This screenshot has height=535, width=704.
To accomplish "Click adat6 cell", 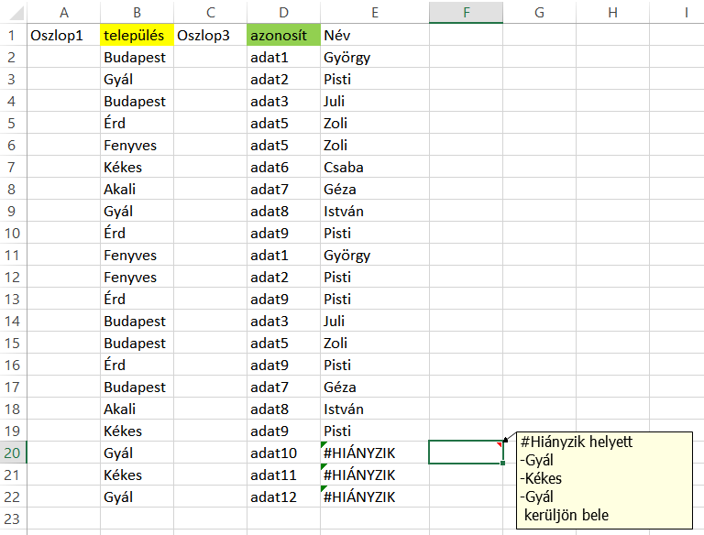I will point(284,167).
